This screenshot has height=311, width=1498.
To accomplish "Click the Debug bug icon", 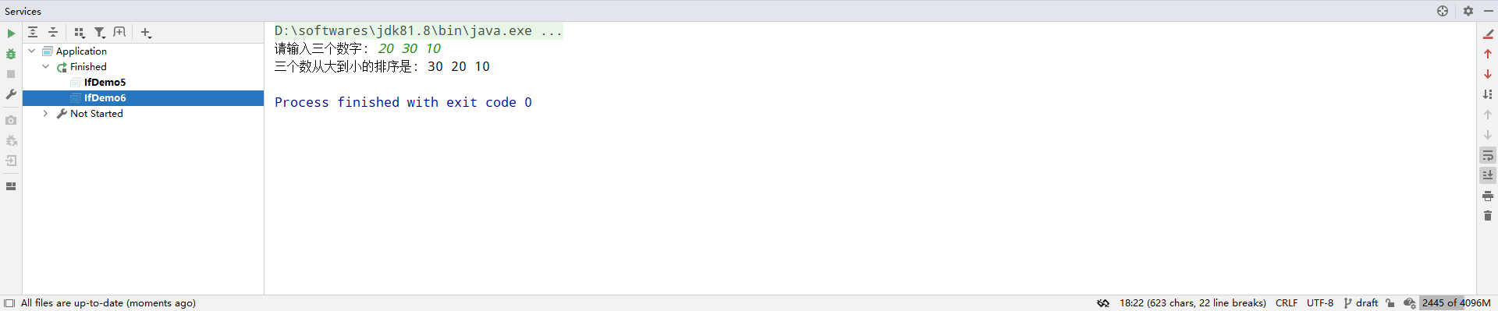I will pos(11,54).
